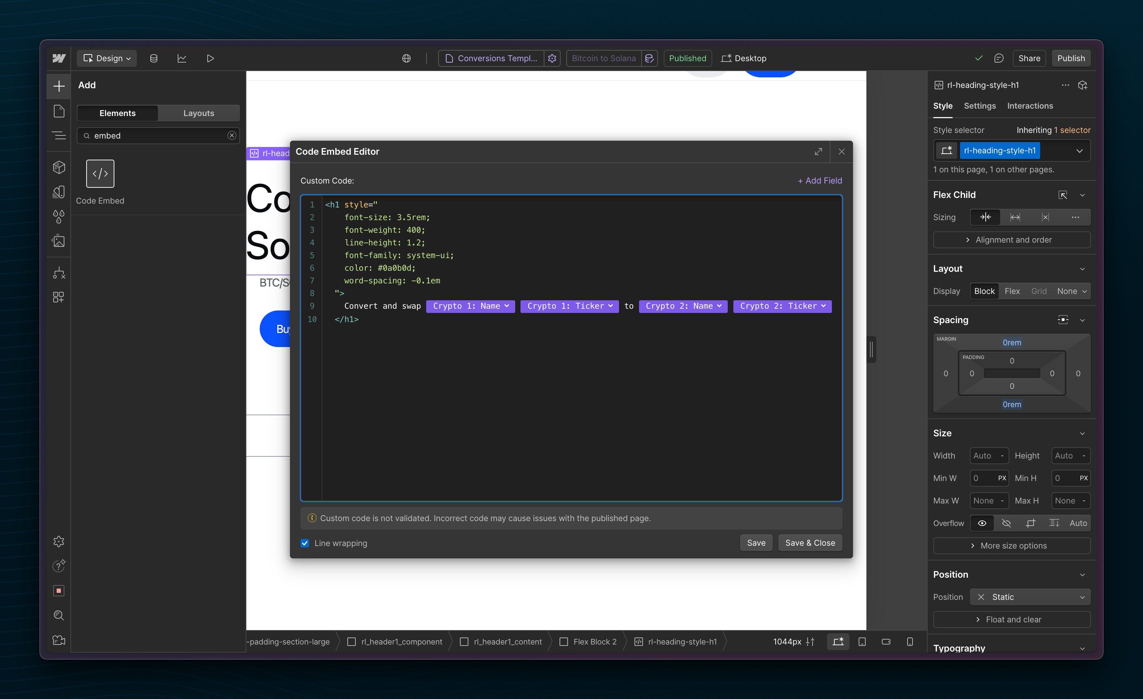The width and height of the screenshot is (1143, 699).
Task: Toggle visibility eye icon in Size panel
Action: [982, 523]
